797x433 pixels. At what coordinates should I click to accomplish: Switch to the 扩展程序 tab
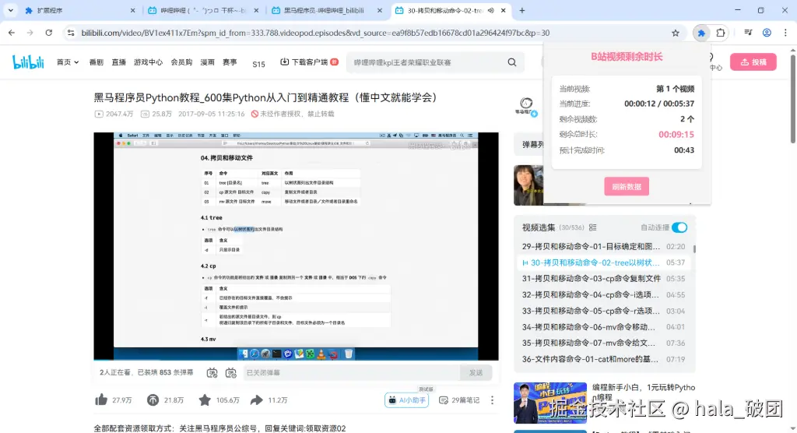(79, 10)
